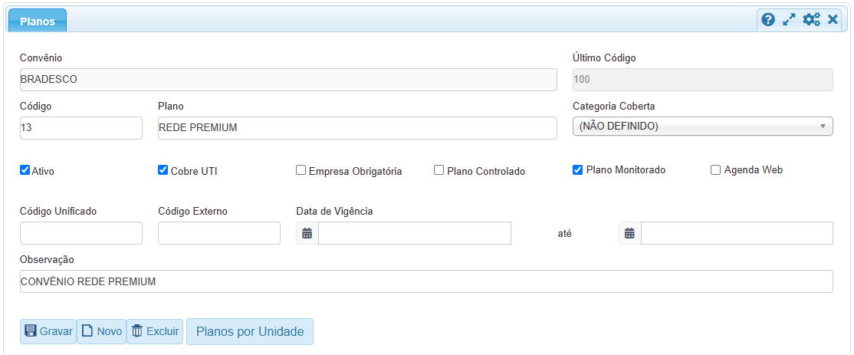Uncheck the Ativo checkbox
The height and width of the screenshot is (355, 854).
point(25,170)
